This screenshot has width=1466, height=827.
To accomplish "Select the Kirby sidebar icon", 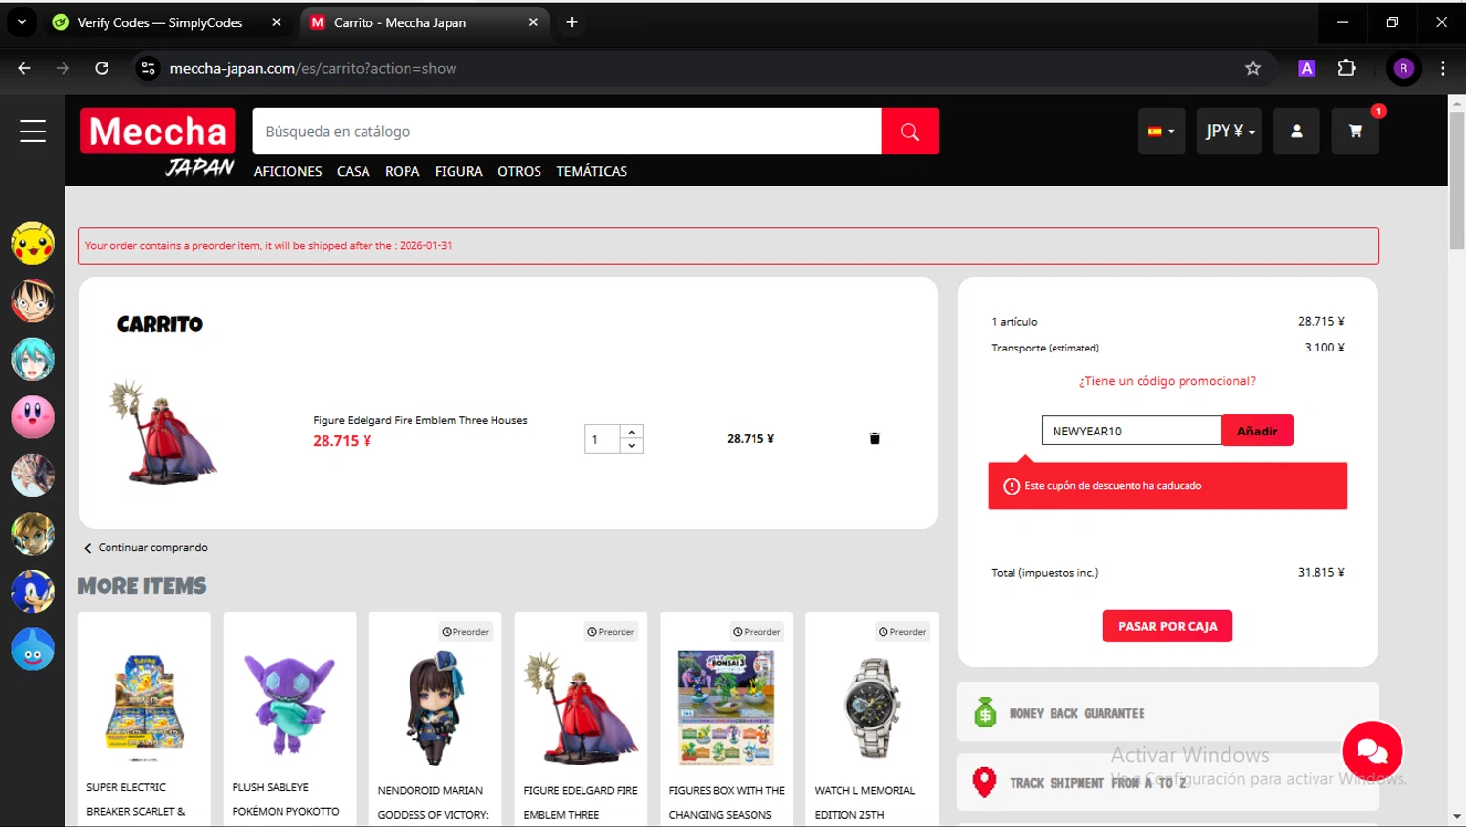I will click(x=32, y=417).
